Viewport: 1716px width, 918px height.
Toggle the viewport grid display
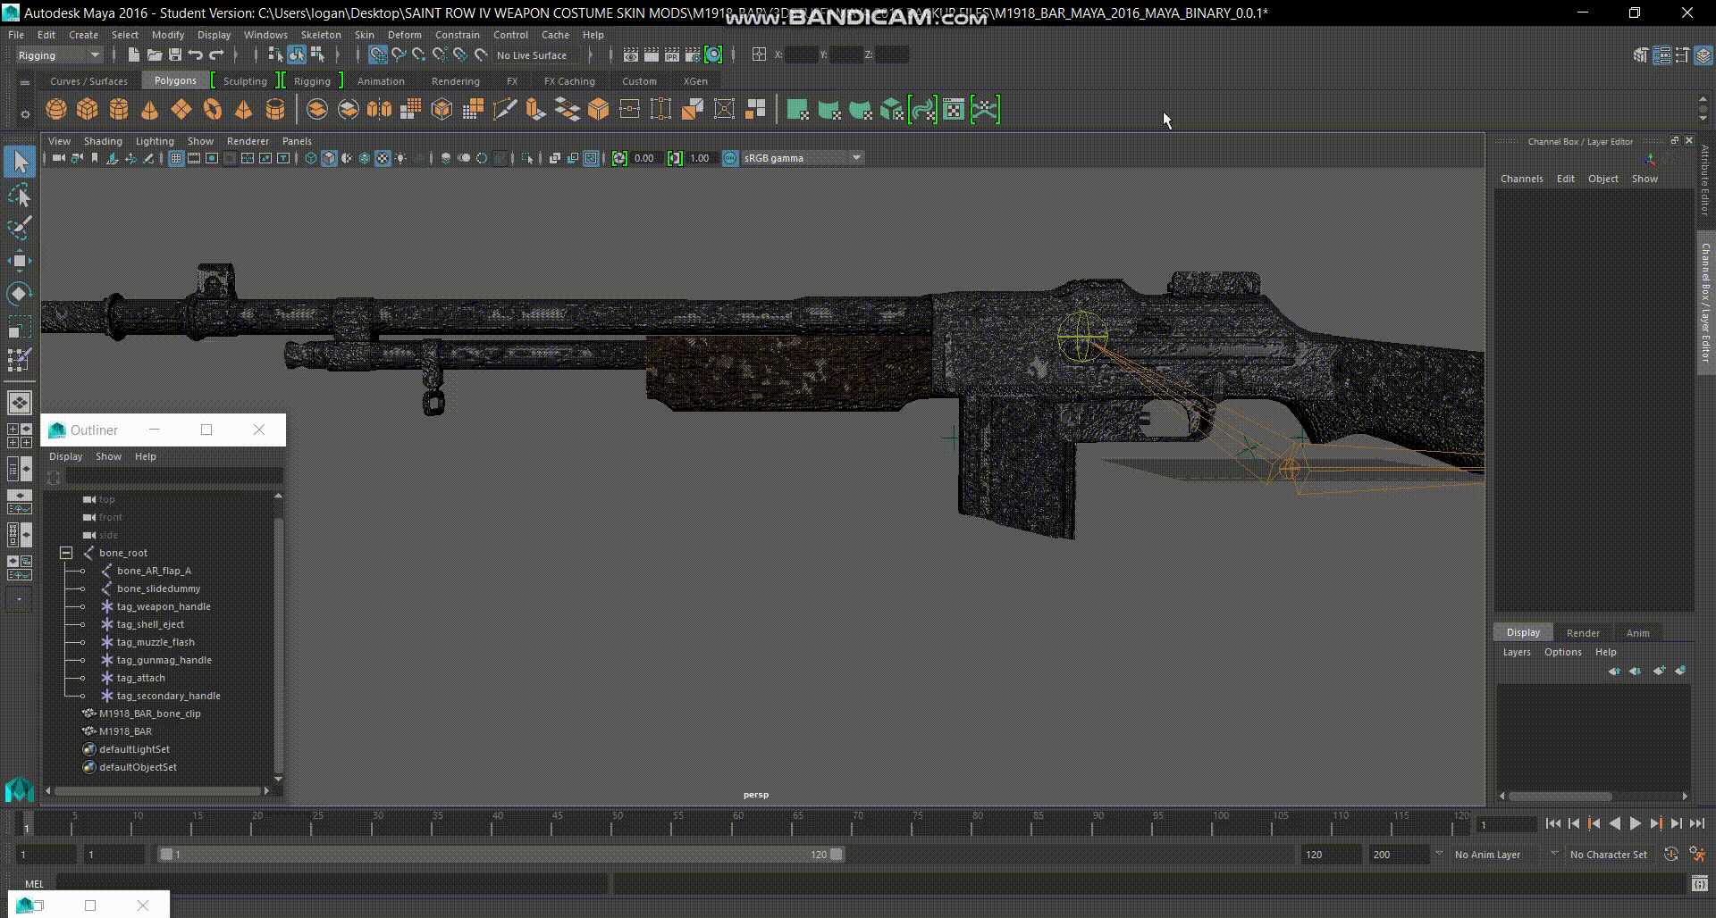[176, 158]
